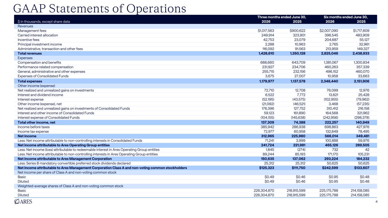The width and height of the screenshot is (388, 218).
Task: Select the 71,241 non-controlling interests value
Action: (268, 141)
